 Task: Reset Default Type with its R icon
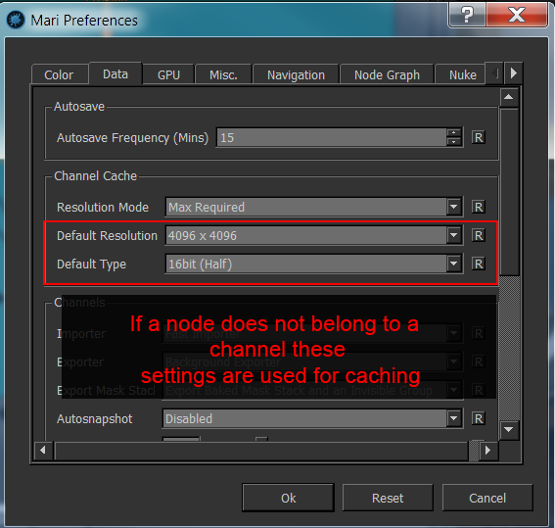(x=479, y=264)
